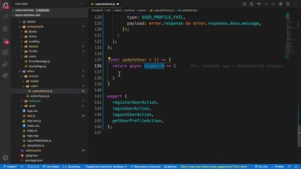
Task: Click the getUserProfileAction export identifier
Action: click(x=137, y=121)
